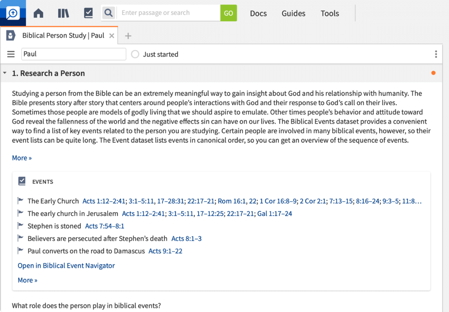Click the flag icon beside Stephen is stoned
This screenshot has width=449, height=312.
click(x=21, y=226)
